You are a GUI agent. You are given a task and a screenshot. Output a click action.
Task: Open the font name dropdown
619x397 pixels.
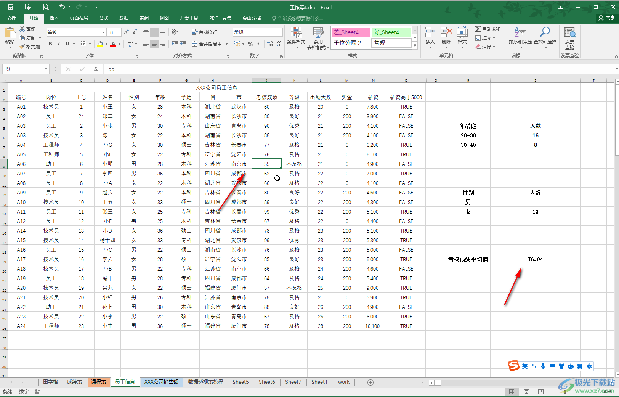[x=103, y=32]
